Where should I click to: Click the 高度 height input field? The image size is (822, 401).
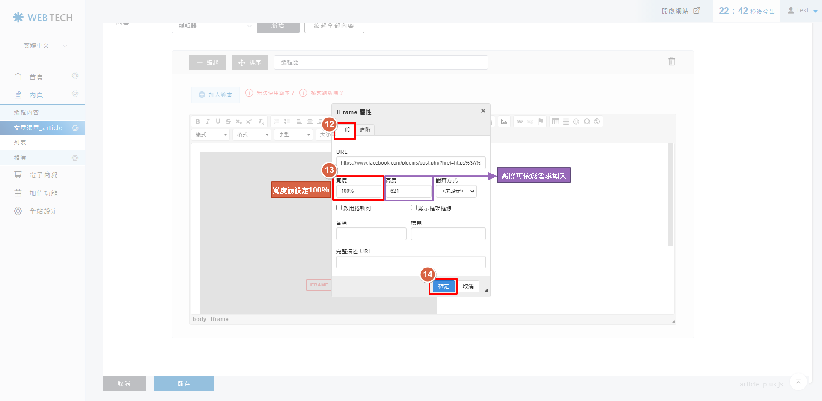pyautogui.click(x=409, y=191)
